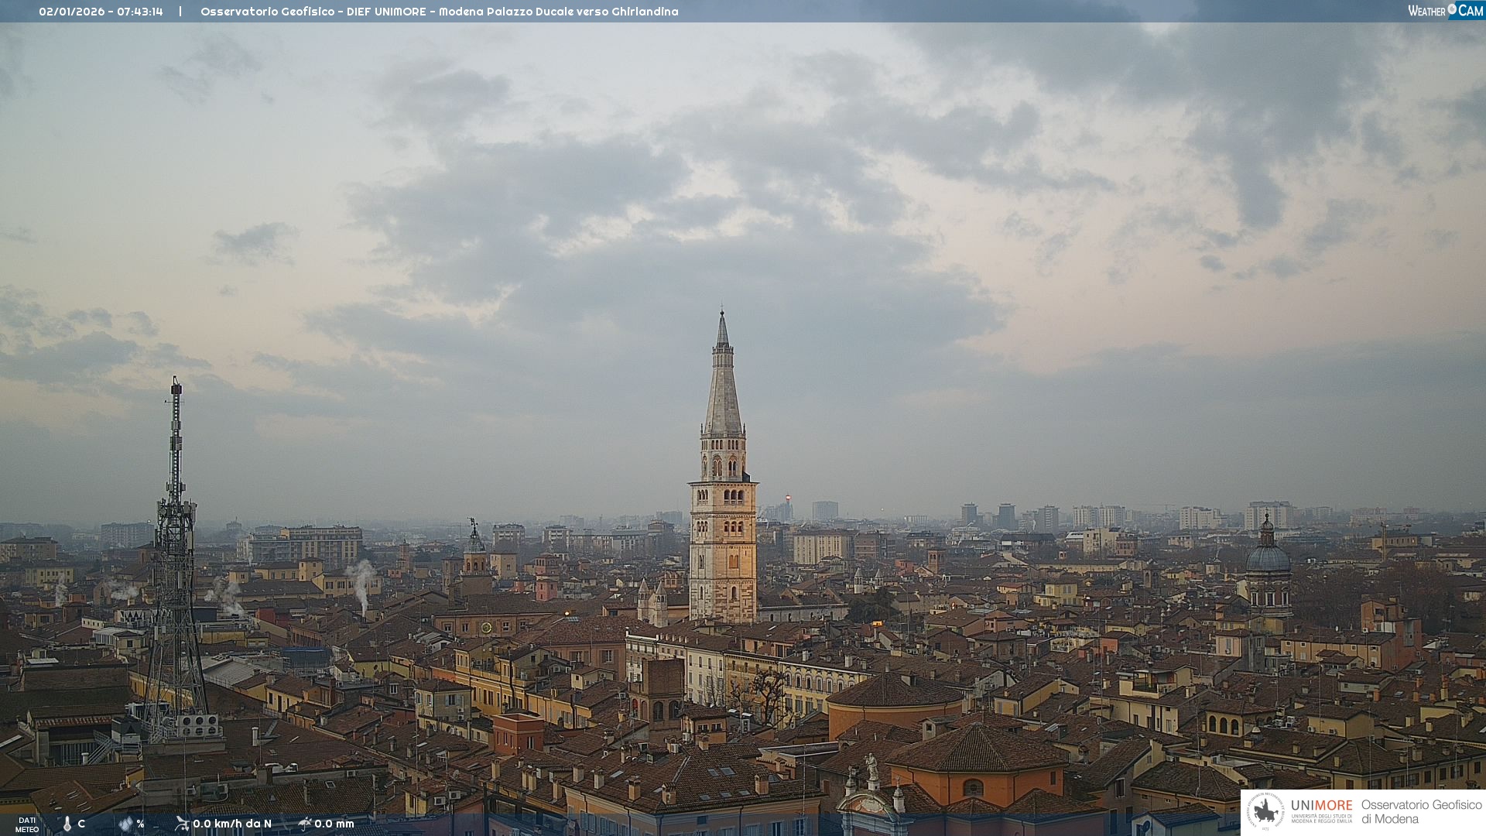Click the WeatherCam logo
The width and height of the screenshot is (1486, 836).
1445,11
